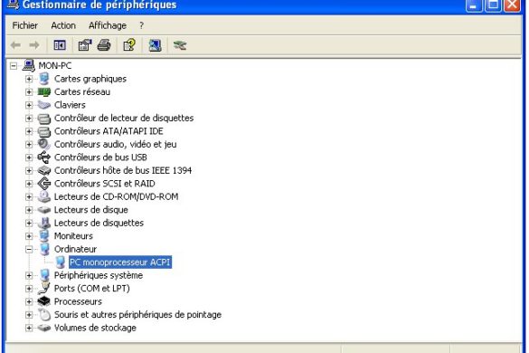The image size is (529, 353).
Task: Click the Lecteurs de disque icon
Action: tap(44, 210)
